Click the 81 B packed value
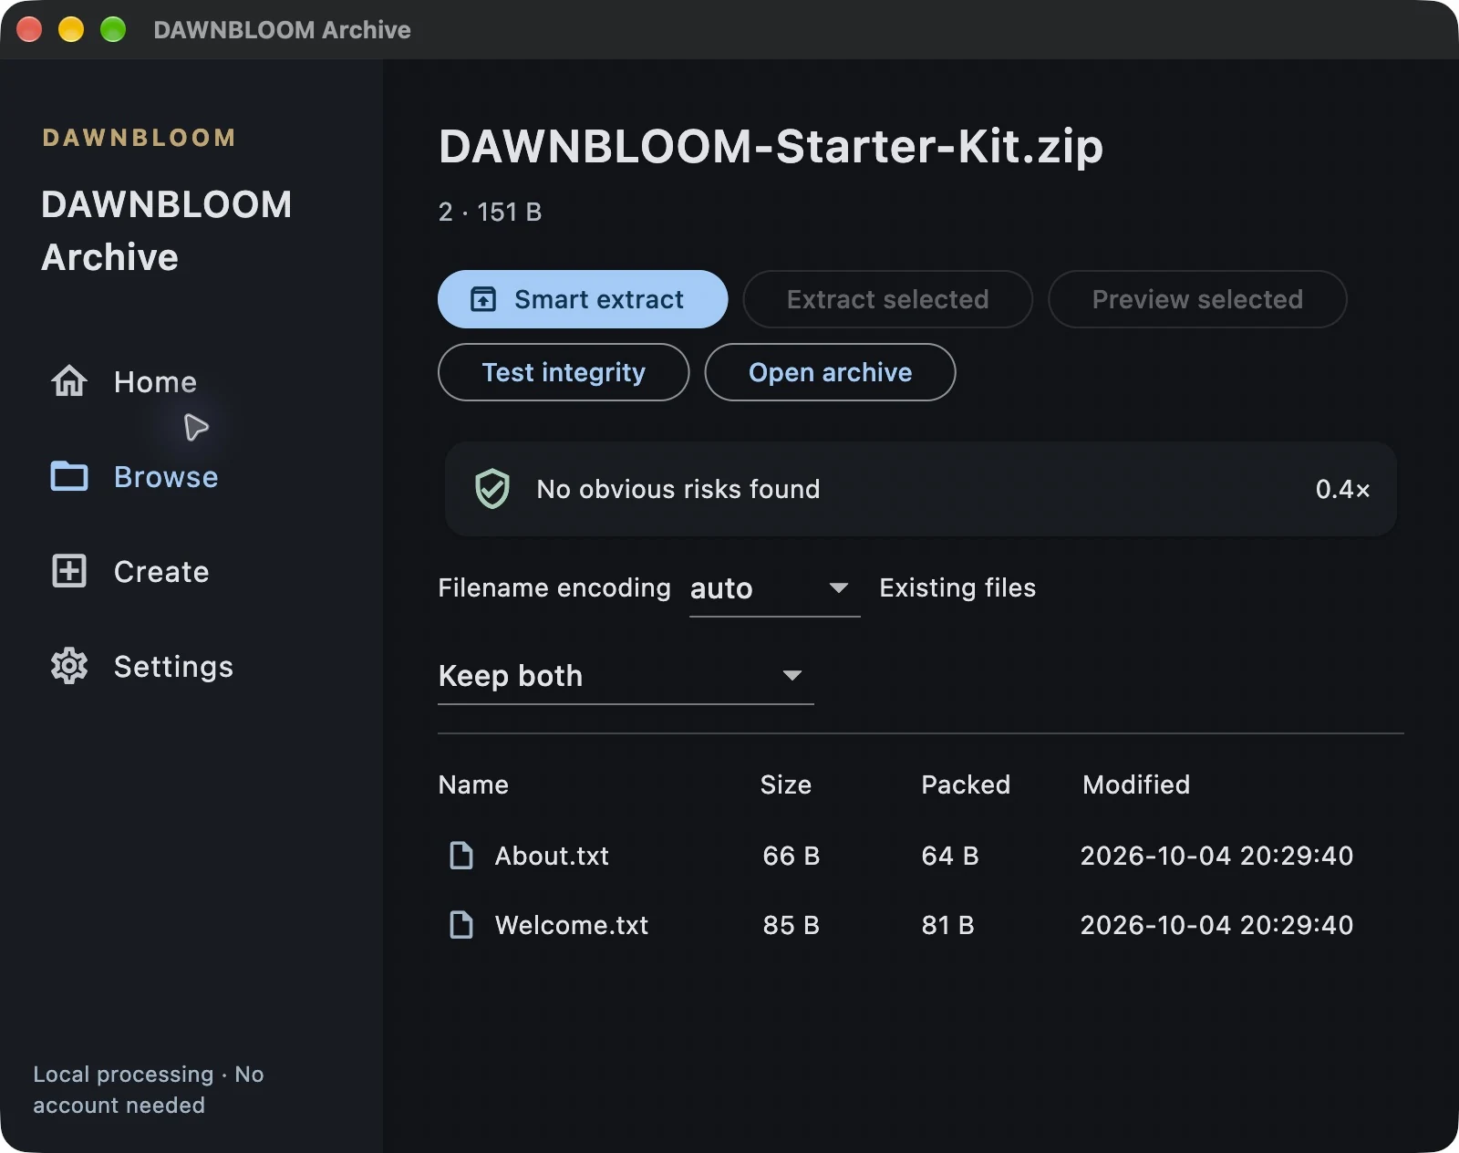1459x1153 pixels. click(x=948, y=925)
